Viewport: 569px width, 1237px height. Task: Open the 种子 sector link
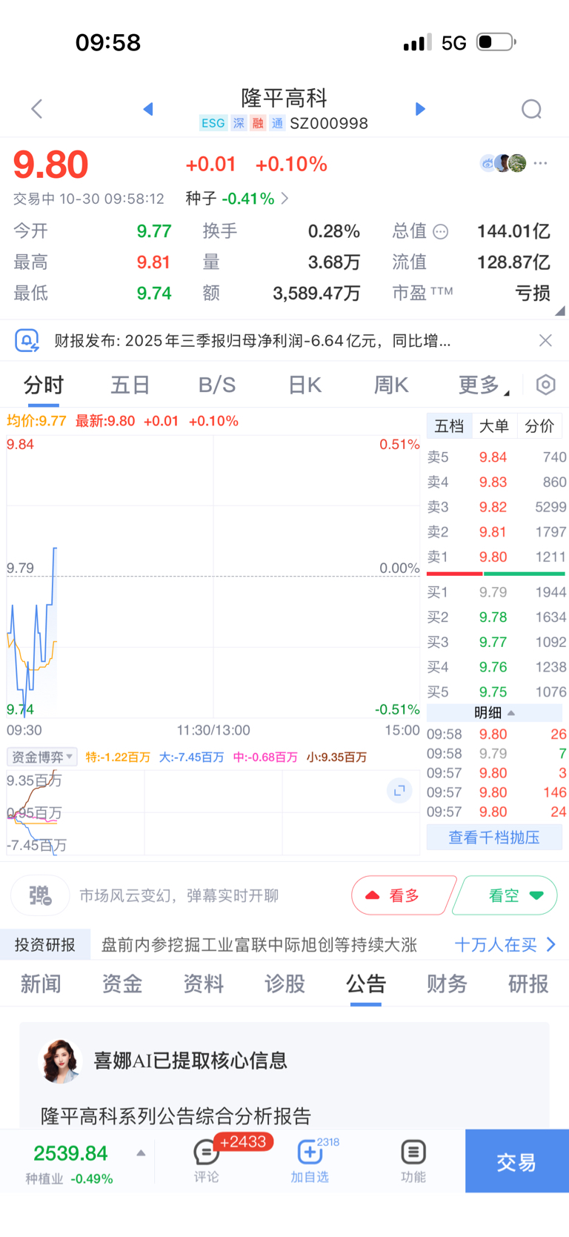(237, 199)
